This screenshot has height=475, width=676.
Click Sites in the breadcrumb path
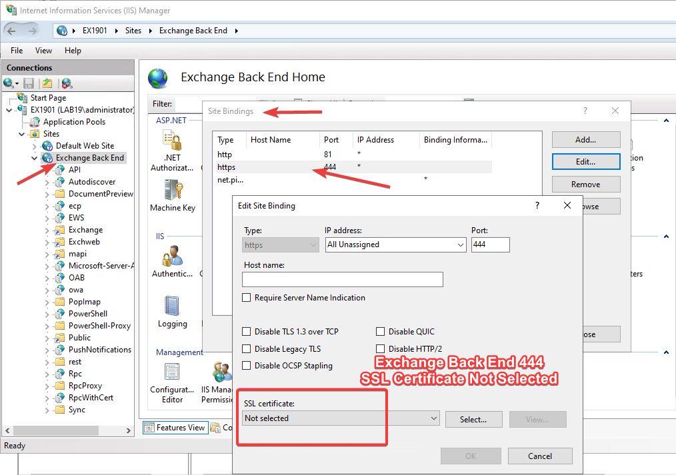[133, 31]
